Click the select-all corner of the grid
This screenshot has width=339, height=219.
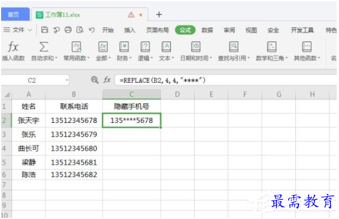point(7,94)
